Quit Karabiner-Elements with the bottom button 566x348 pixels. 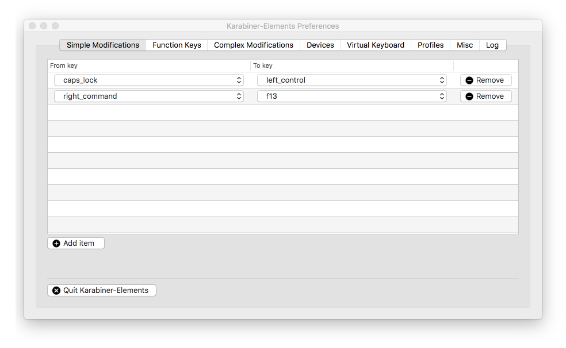click(102, 291)
